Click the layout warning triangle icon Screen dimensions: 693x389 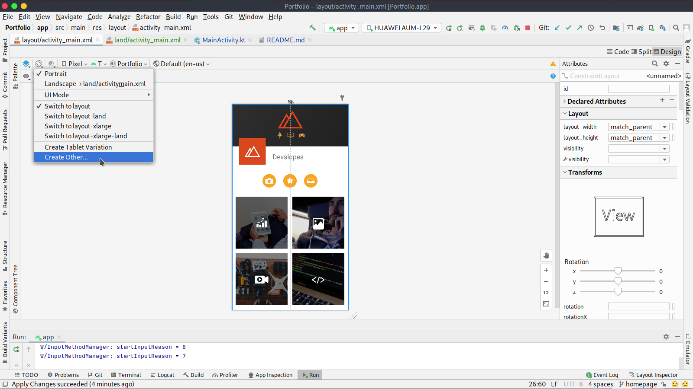(x=553, y=64)
